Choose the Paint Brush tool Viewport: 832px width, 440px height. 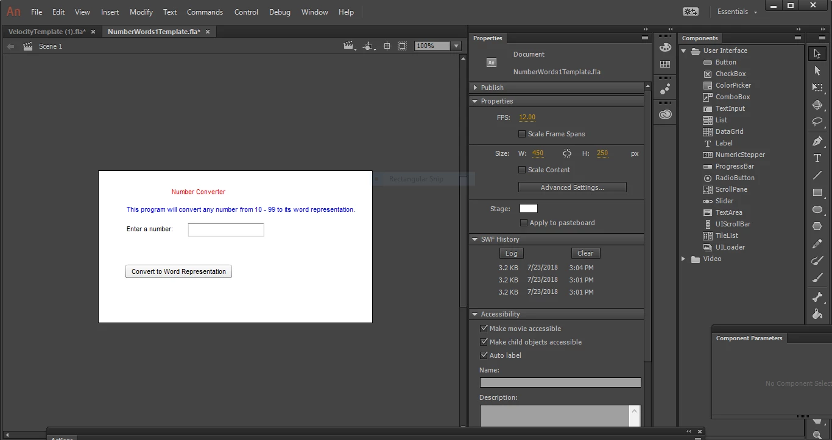point(817,260)
